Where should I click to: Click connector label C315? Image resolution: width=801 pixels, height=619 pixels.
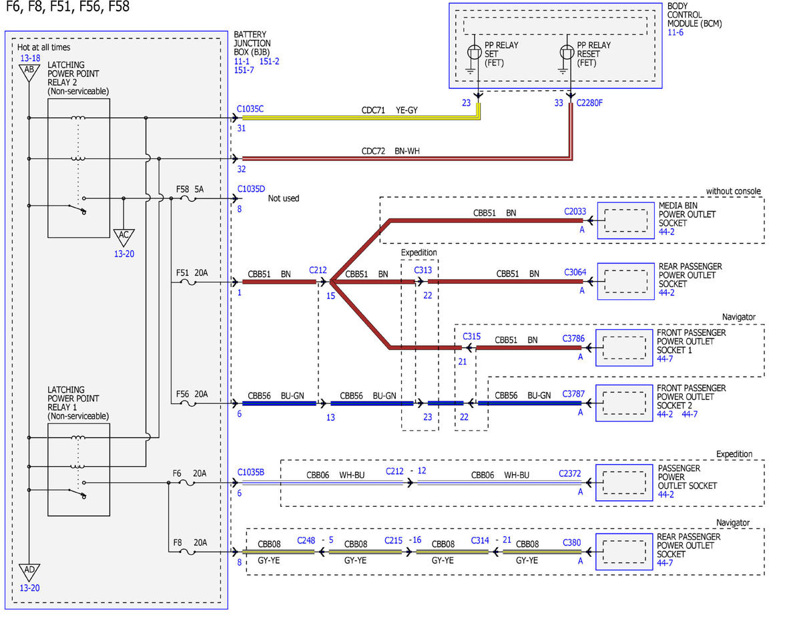[x=471, y=336]
